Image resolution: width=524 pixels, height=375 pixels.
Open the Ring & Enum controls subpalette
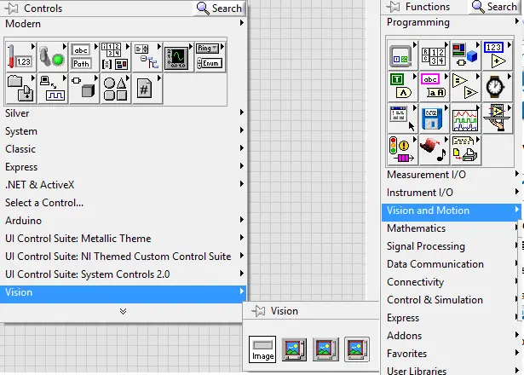210,56
